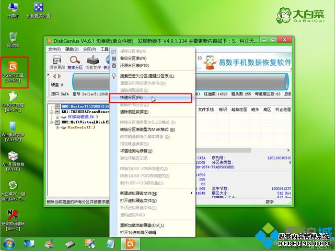
Task: Launch Win引导修复 desktop shortcut
Action: pos(13,161)
